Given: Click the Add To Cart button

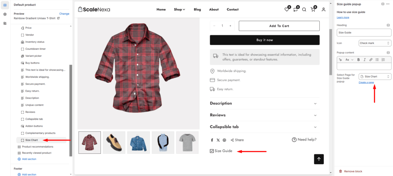Looking at the screenshot, I should coord(279,26).
